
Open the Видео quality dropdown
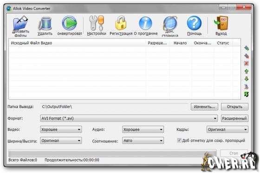(61, 129)
